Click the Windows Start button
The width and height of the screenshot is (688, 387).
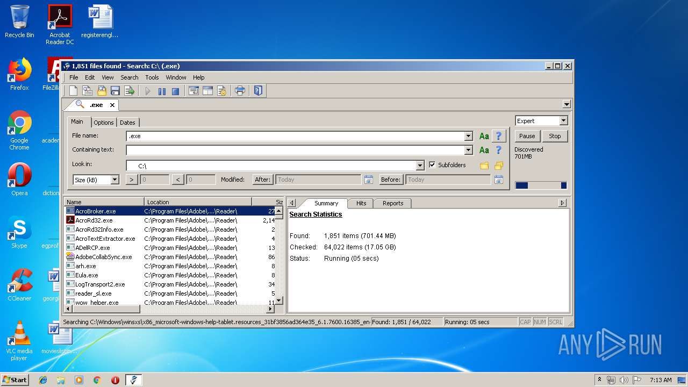15,380
